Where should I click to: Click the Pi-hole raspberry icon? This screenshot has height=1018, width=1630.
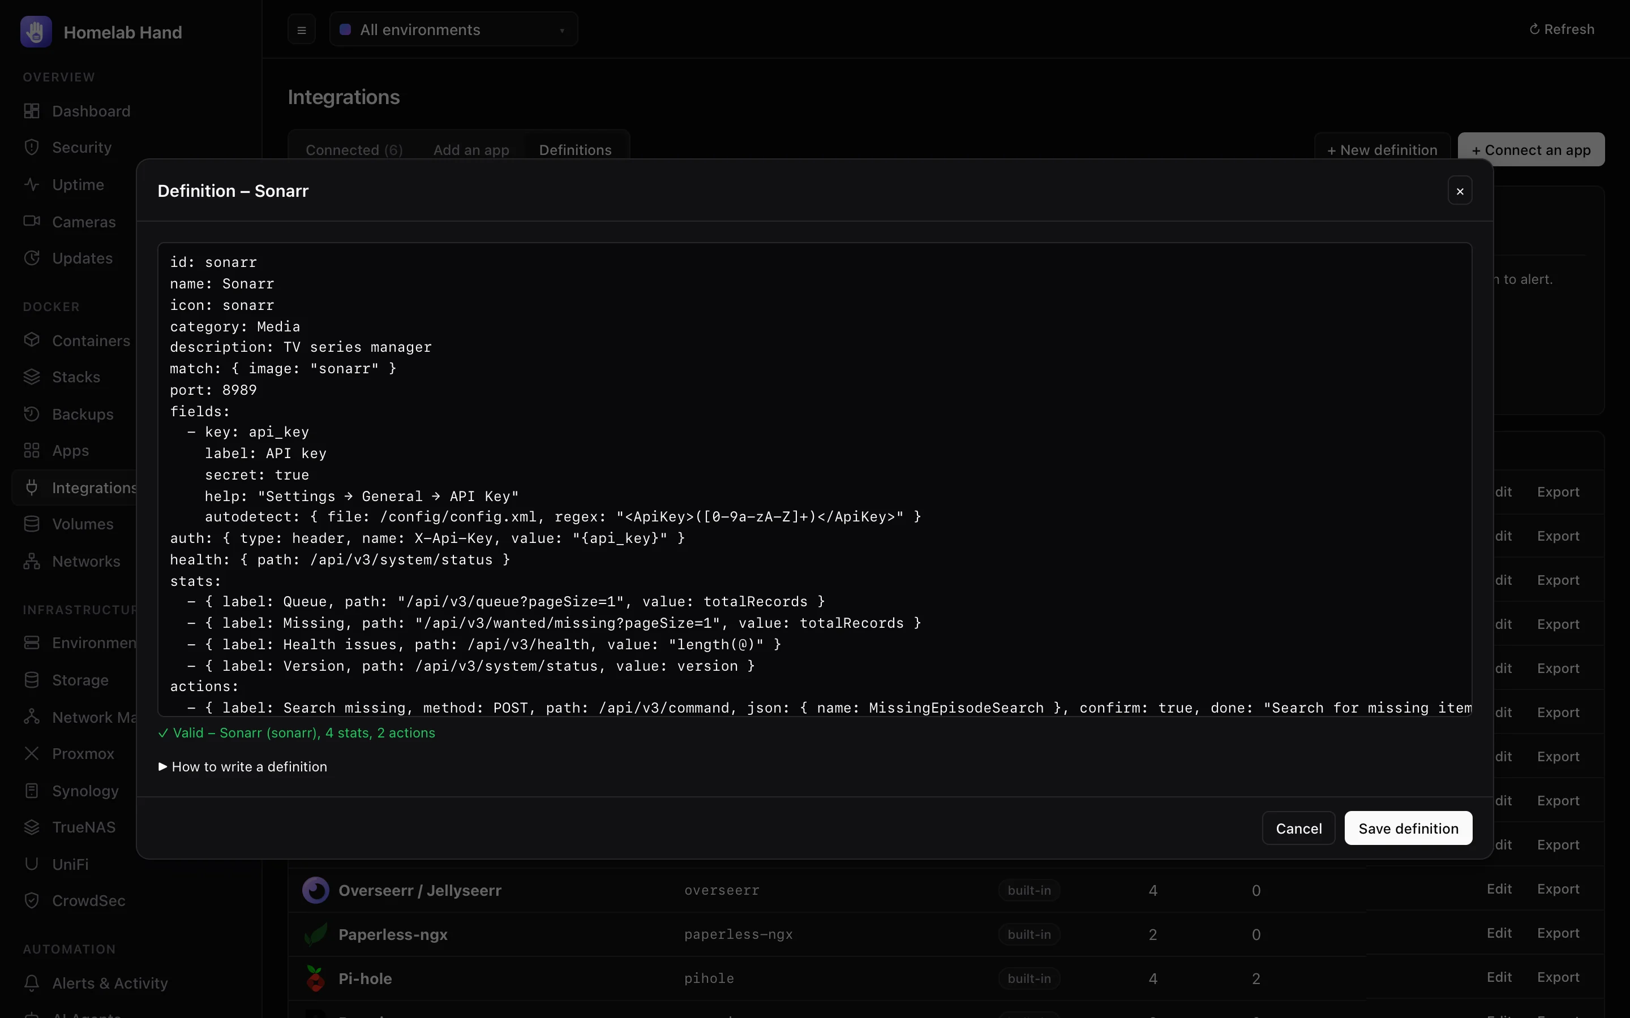(315, 978)
